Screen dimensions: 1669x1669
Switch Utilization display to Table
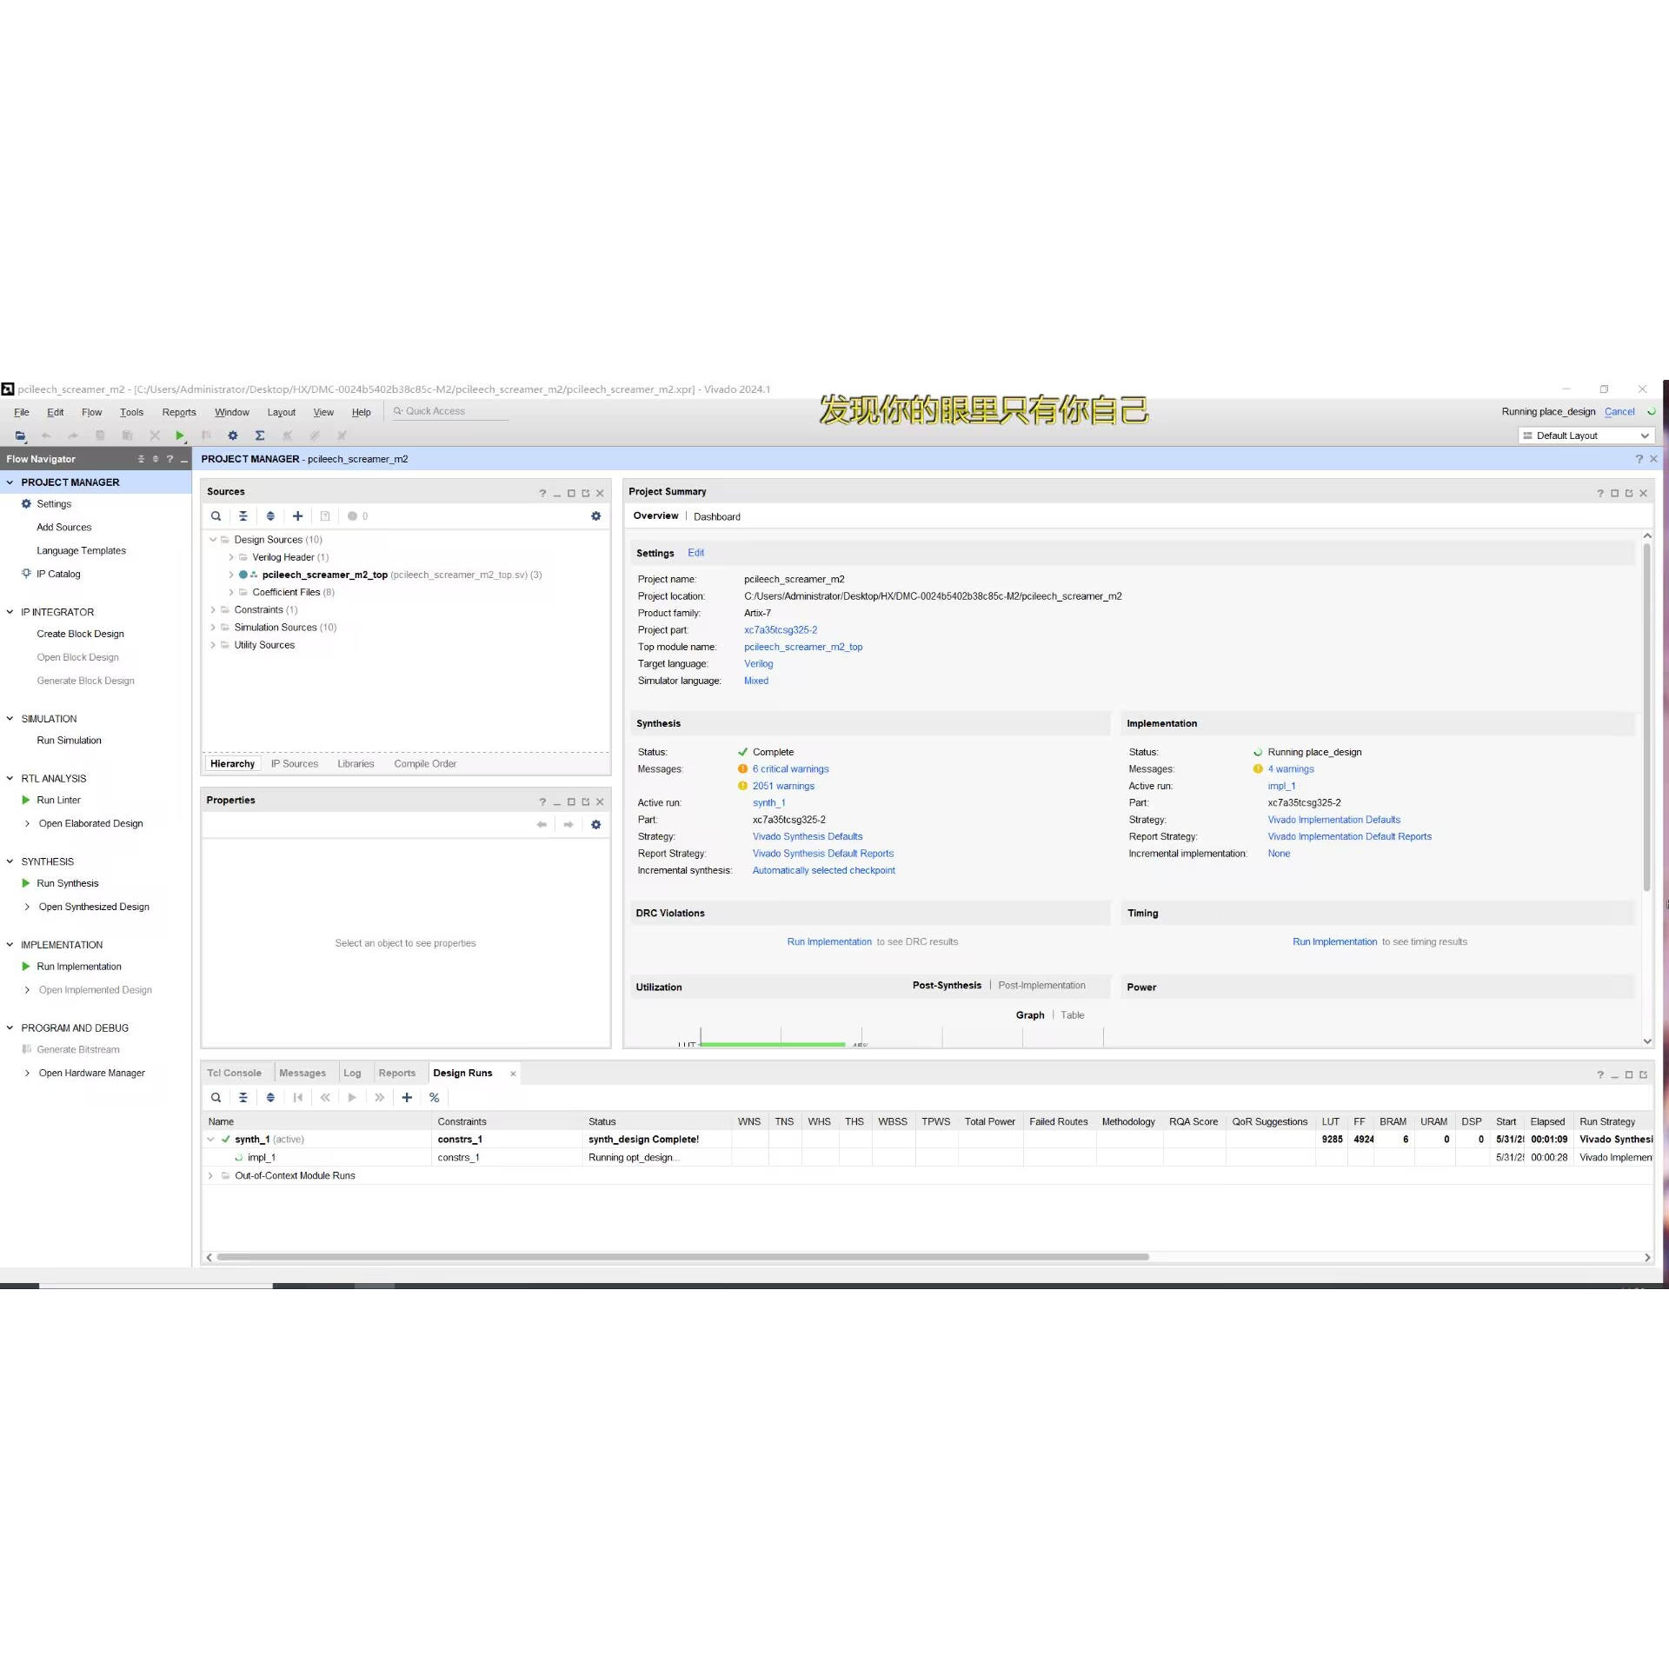tap(1072, 1015)
